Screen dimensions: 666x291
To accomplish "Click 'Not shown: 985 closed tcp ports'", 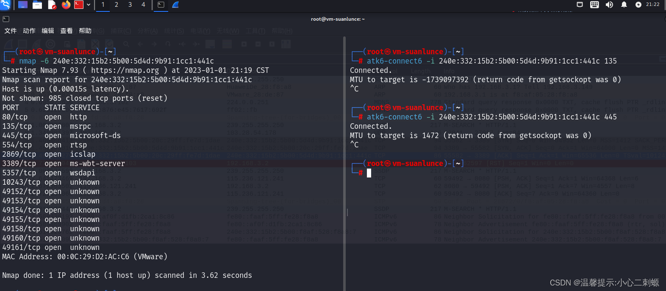I will click(85, 98).
